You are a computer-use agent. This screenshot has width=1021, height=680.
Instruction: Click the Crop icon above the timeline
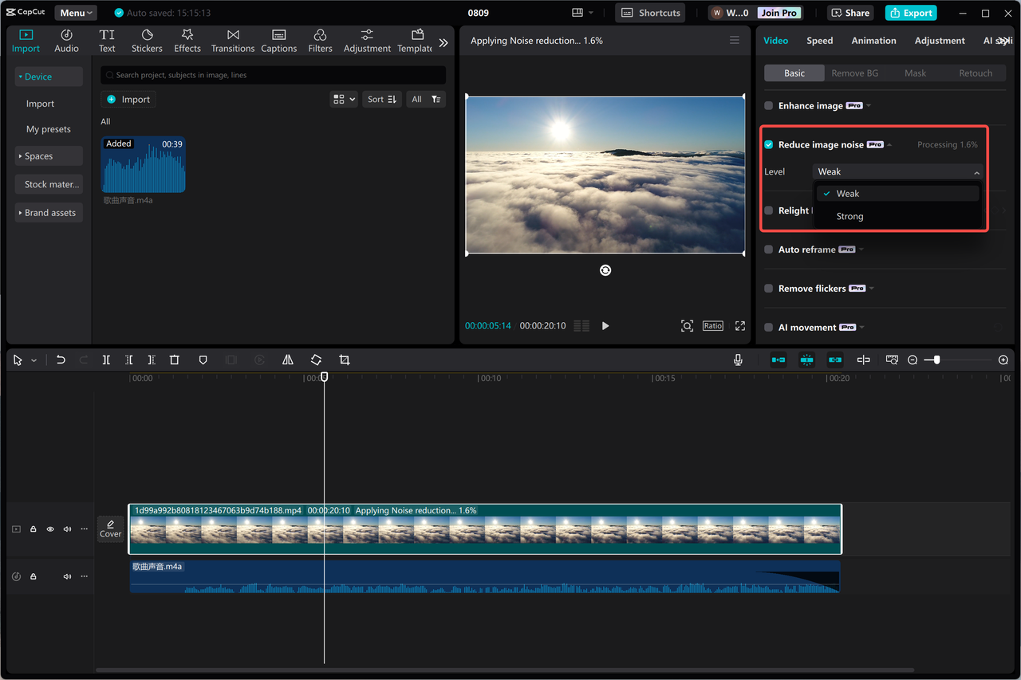pyautogui.click(x=344, y=360)
